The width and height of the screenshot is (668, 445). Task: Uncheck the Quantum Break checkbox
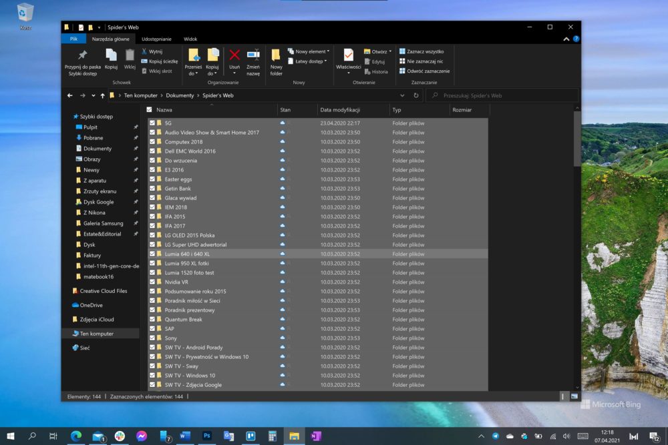click(x=152, y=320)
